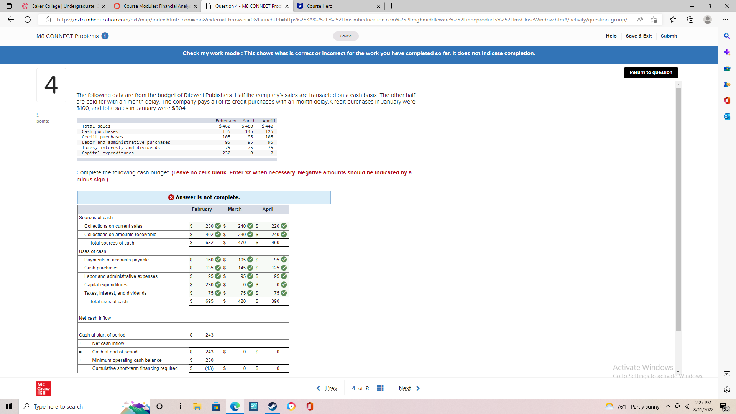Open the Outlook icon in Edge sidebar
This screenshot has width=736, height=414.
[x=727, y=117]
